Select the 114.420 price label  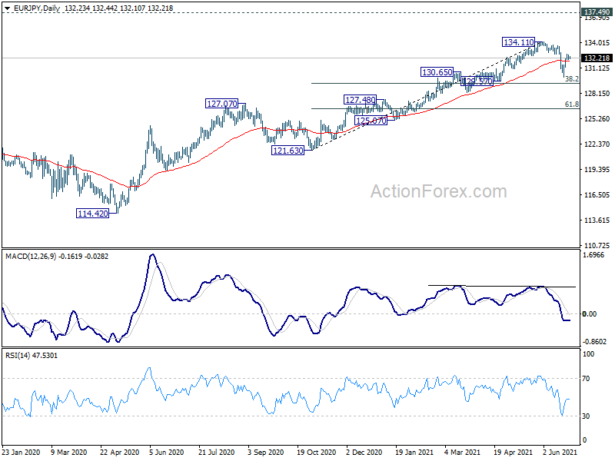point(92,214)
